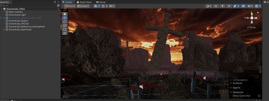Viewport: 269px width, 101px height.
Task: Enable Show Carve Hull checkbox
Action: pos(259,96)
